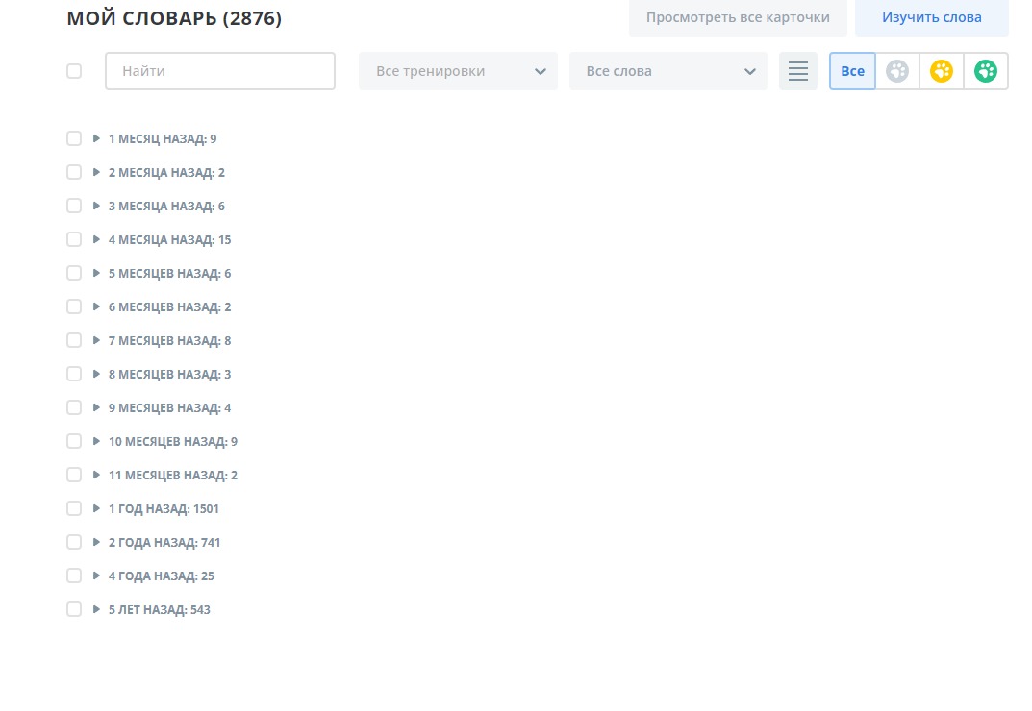Click the '11 МЕСЯЦЕВ НАЗАД: 2' label
The image size is (1032, 711).
(x=173, y=475)
